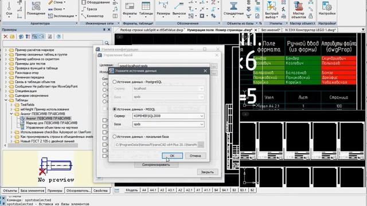This screenshot has height=206, width=367.
Task: Open the MSSQL База spds dropdown
Action: (168, 124)
